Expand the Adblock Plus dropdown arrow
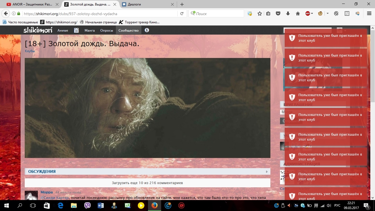 coord(312,13)
